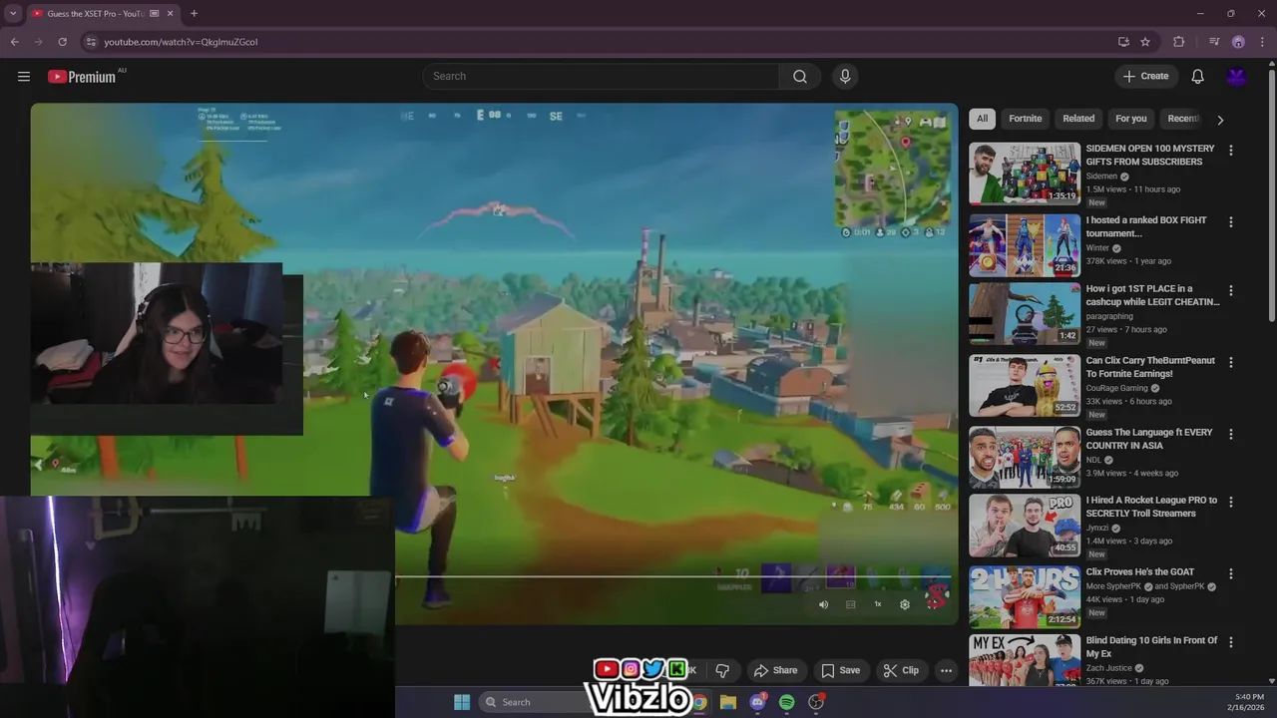
Task: Click install app icon in address bar
Action: coord(1123,42)
